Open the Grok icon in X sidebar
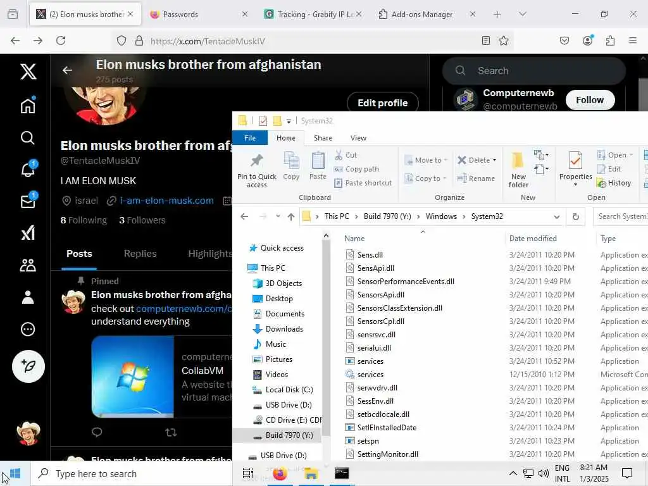This screenshot has height=486, width=648. [28, 233]
